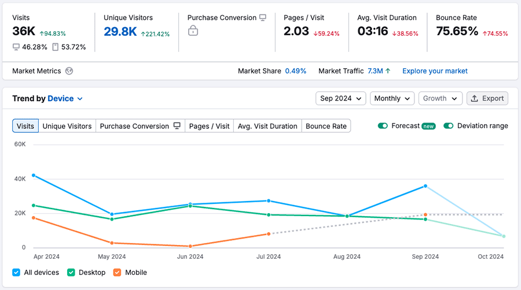Click the 29.8K Unique Visitors value
The image size is (521, 290).
120,32
